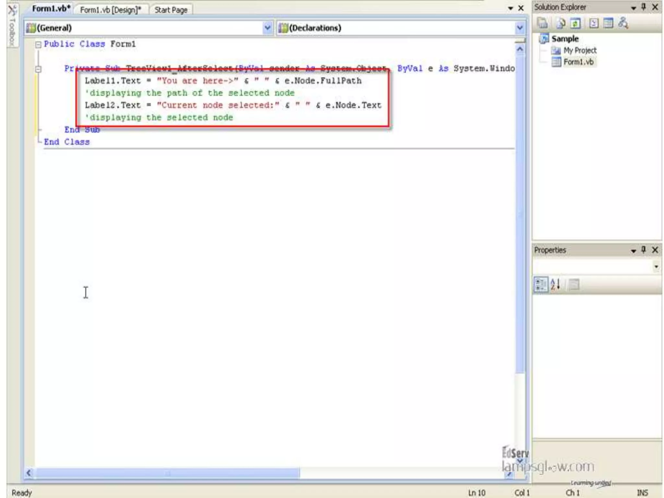Click Ch 1 in status bar
Viewport: 664px width, 498px height.
coord(573,492)
